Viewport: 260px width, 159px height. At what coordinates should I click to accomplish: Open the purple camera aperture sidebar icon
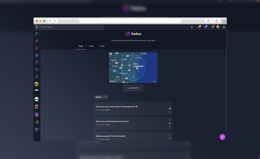point(37,55)
